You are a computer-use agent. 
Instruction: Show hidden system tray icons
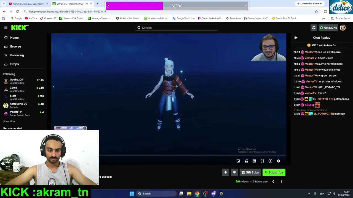coord(309,194)
